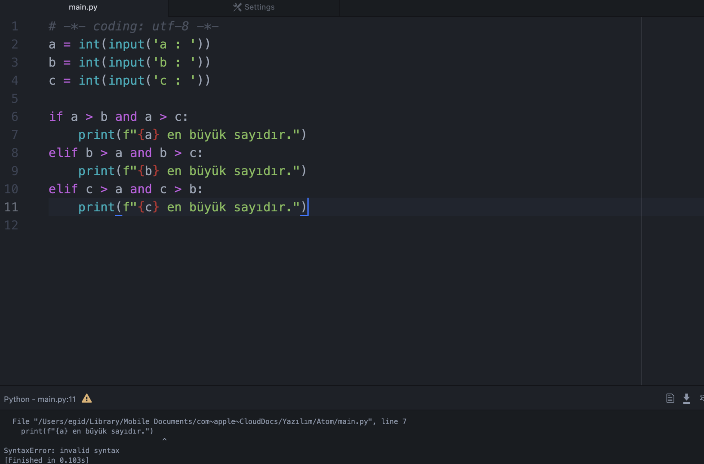This screenshot has height=464, width=704.
Task: Click the Python - main.py:11 panel title
Action: [40, 399]
